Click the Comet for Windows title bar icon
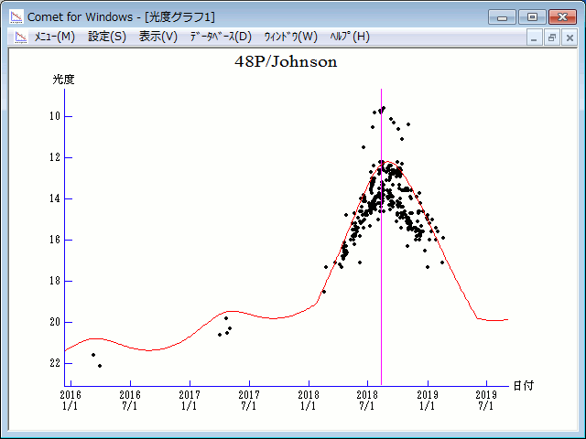The image size is (586, 439). (x=16, y=16)
